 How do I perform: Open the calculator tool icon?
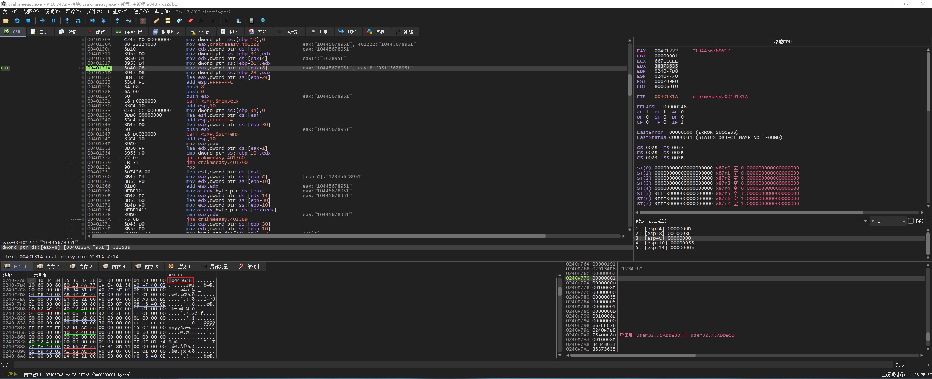coord(252,21)
